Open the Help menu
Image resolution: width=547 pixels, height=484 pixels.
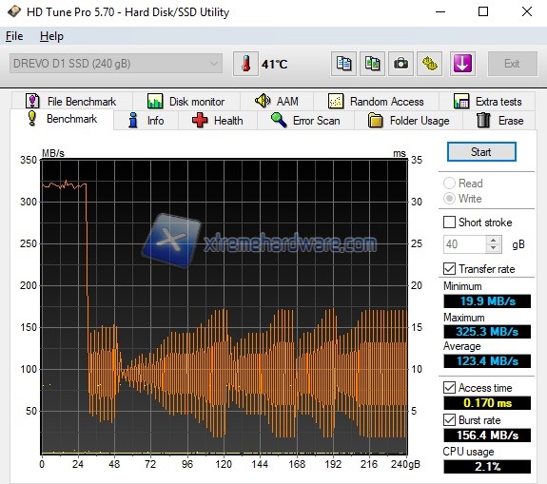click(x=51, y=36)
